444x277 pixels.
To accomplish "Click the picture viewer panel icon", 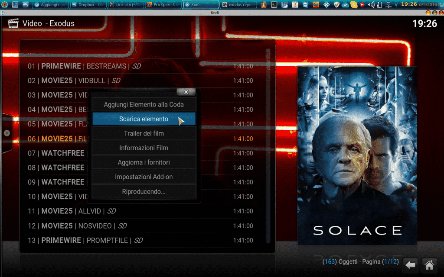I will click(284, 4).
